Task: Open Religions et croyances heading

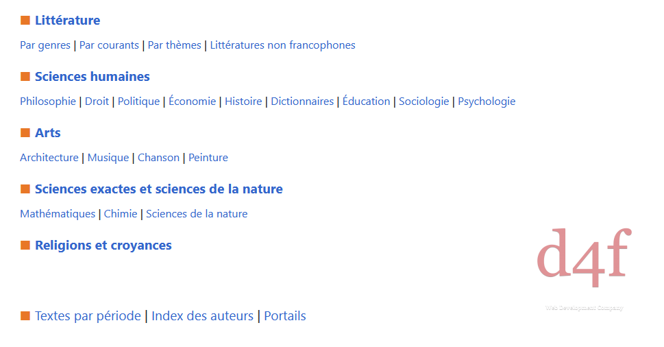Action: click(103, 246)
